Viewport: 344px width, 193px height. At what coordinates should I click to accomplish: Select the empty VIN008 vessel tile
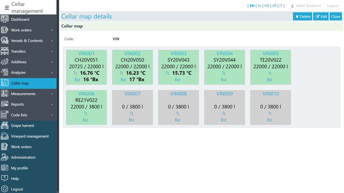[x=178, y=107]
